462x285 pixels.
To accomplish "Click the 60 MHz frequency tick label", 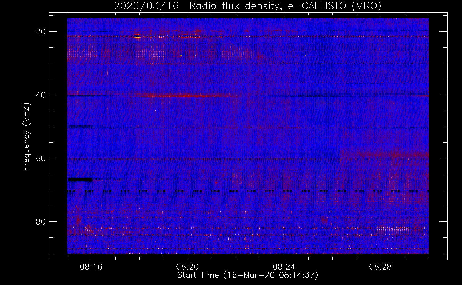I will click(x=41, y=158).
